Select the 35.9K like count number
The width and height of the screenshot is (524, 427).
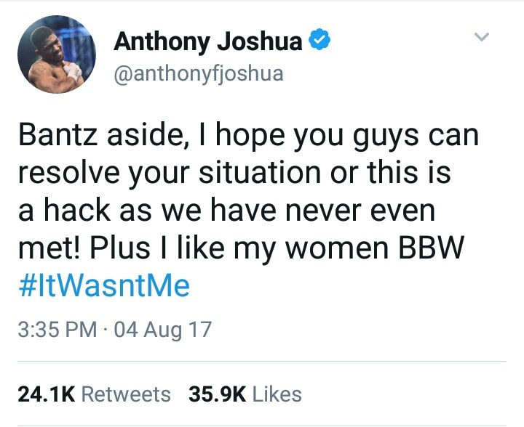click(218, 394)
